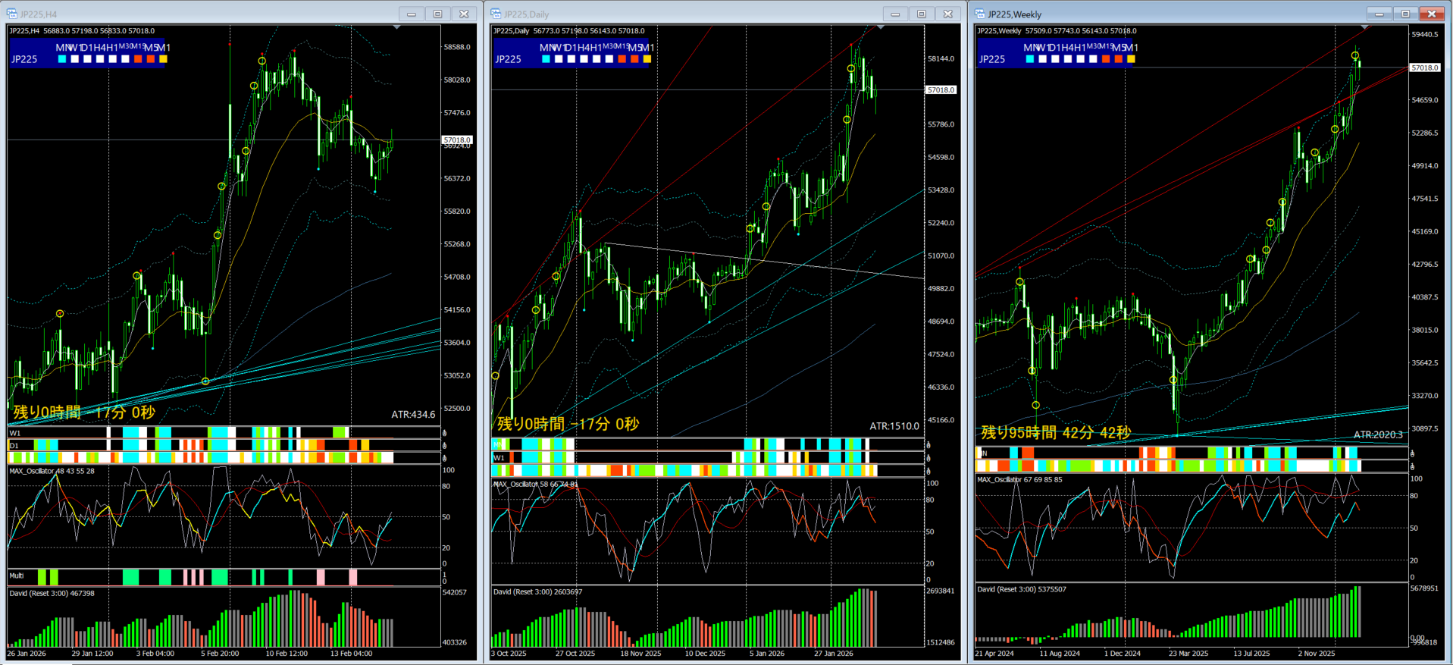Click red M15 square in H4 chart panel
Screen dimensions: 1453x665
click(138, 59)
